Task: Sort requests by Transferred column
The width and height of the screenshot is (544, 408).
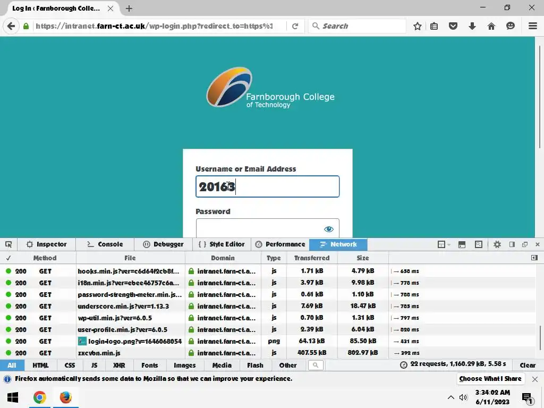Action: pyautogui.click(x=311, y=258)
